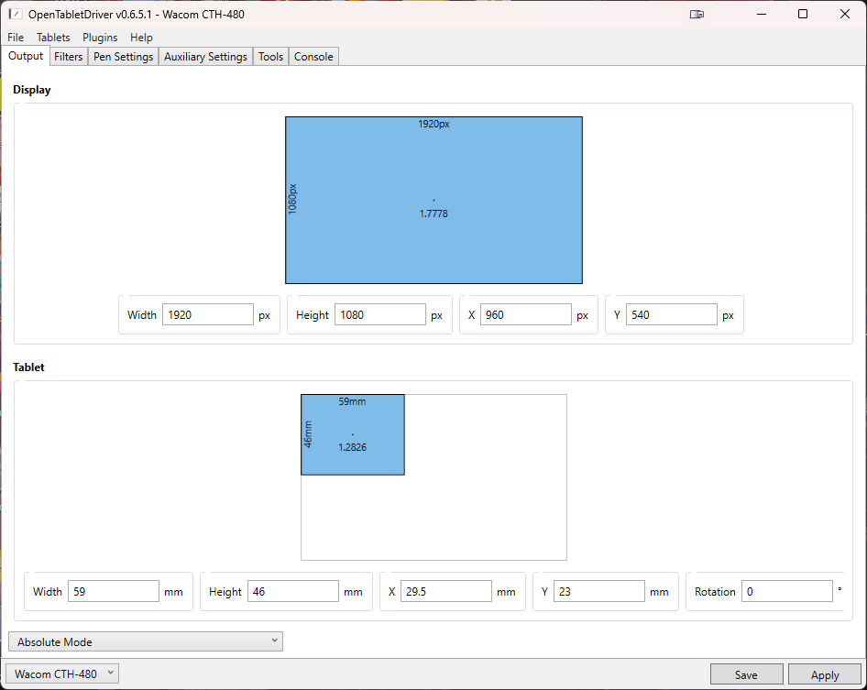Click the snap layout icon in title bar
The image size is (867, 690).
(x=697, y=15)
